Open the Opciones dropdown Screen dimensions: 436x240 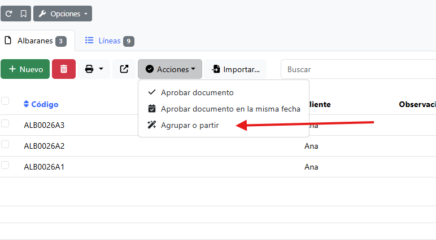coord(63,14)
